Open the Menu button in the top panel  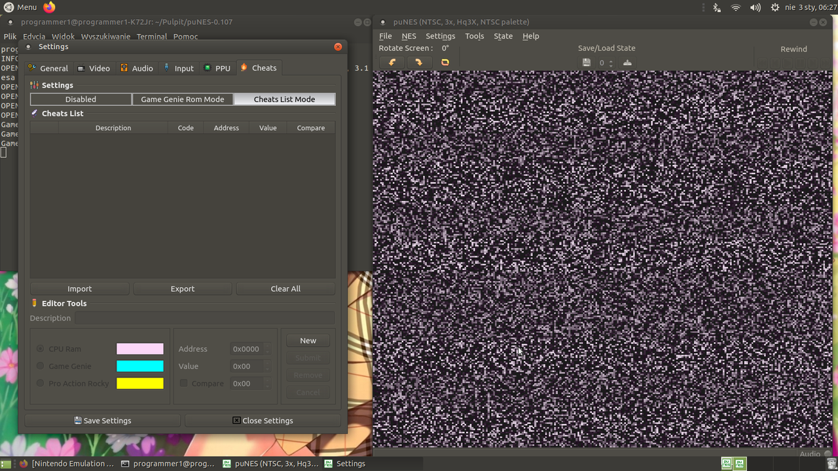pos(20,7)
